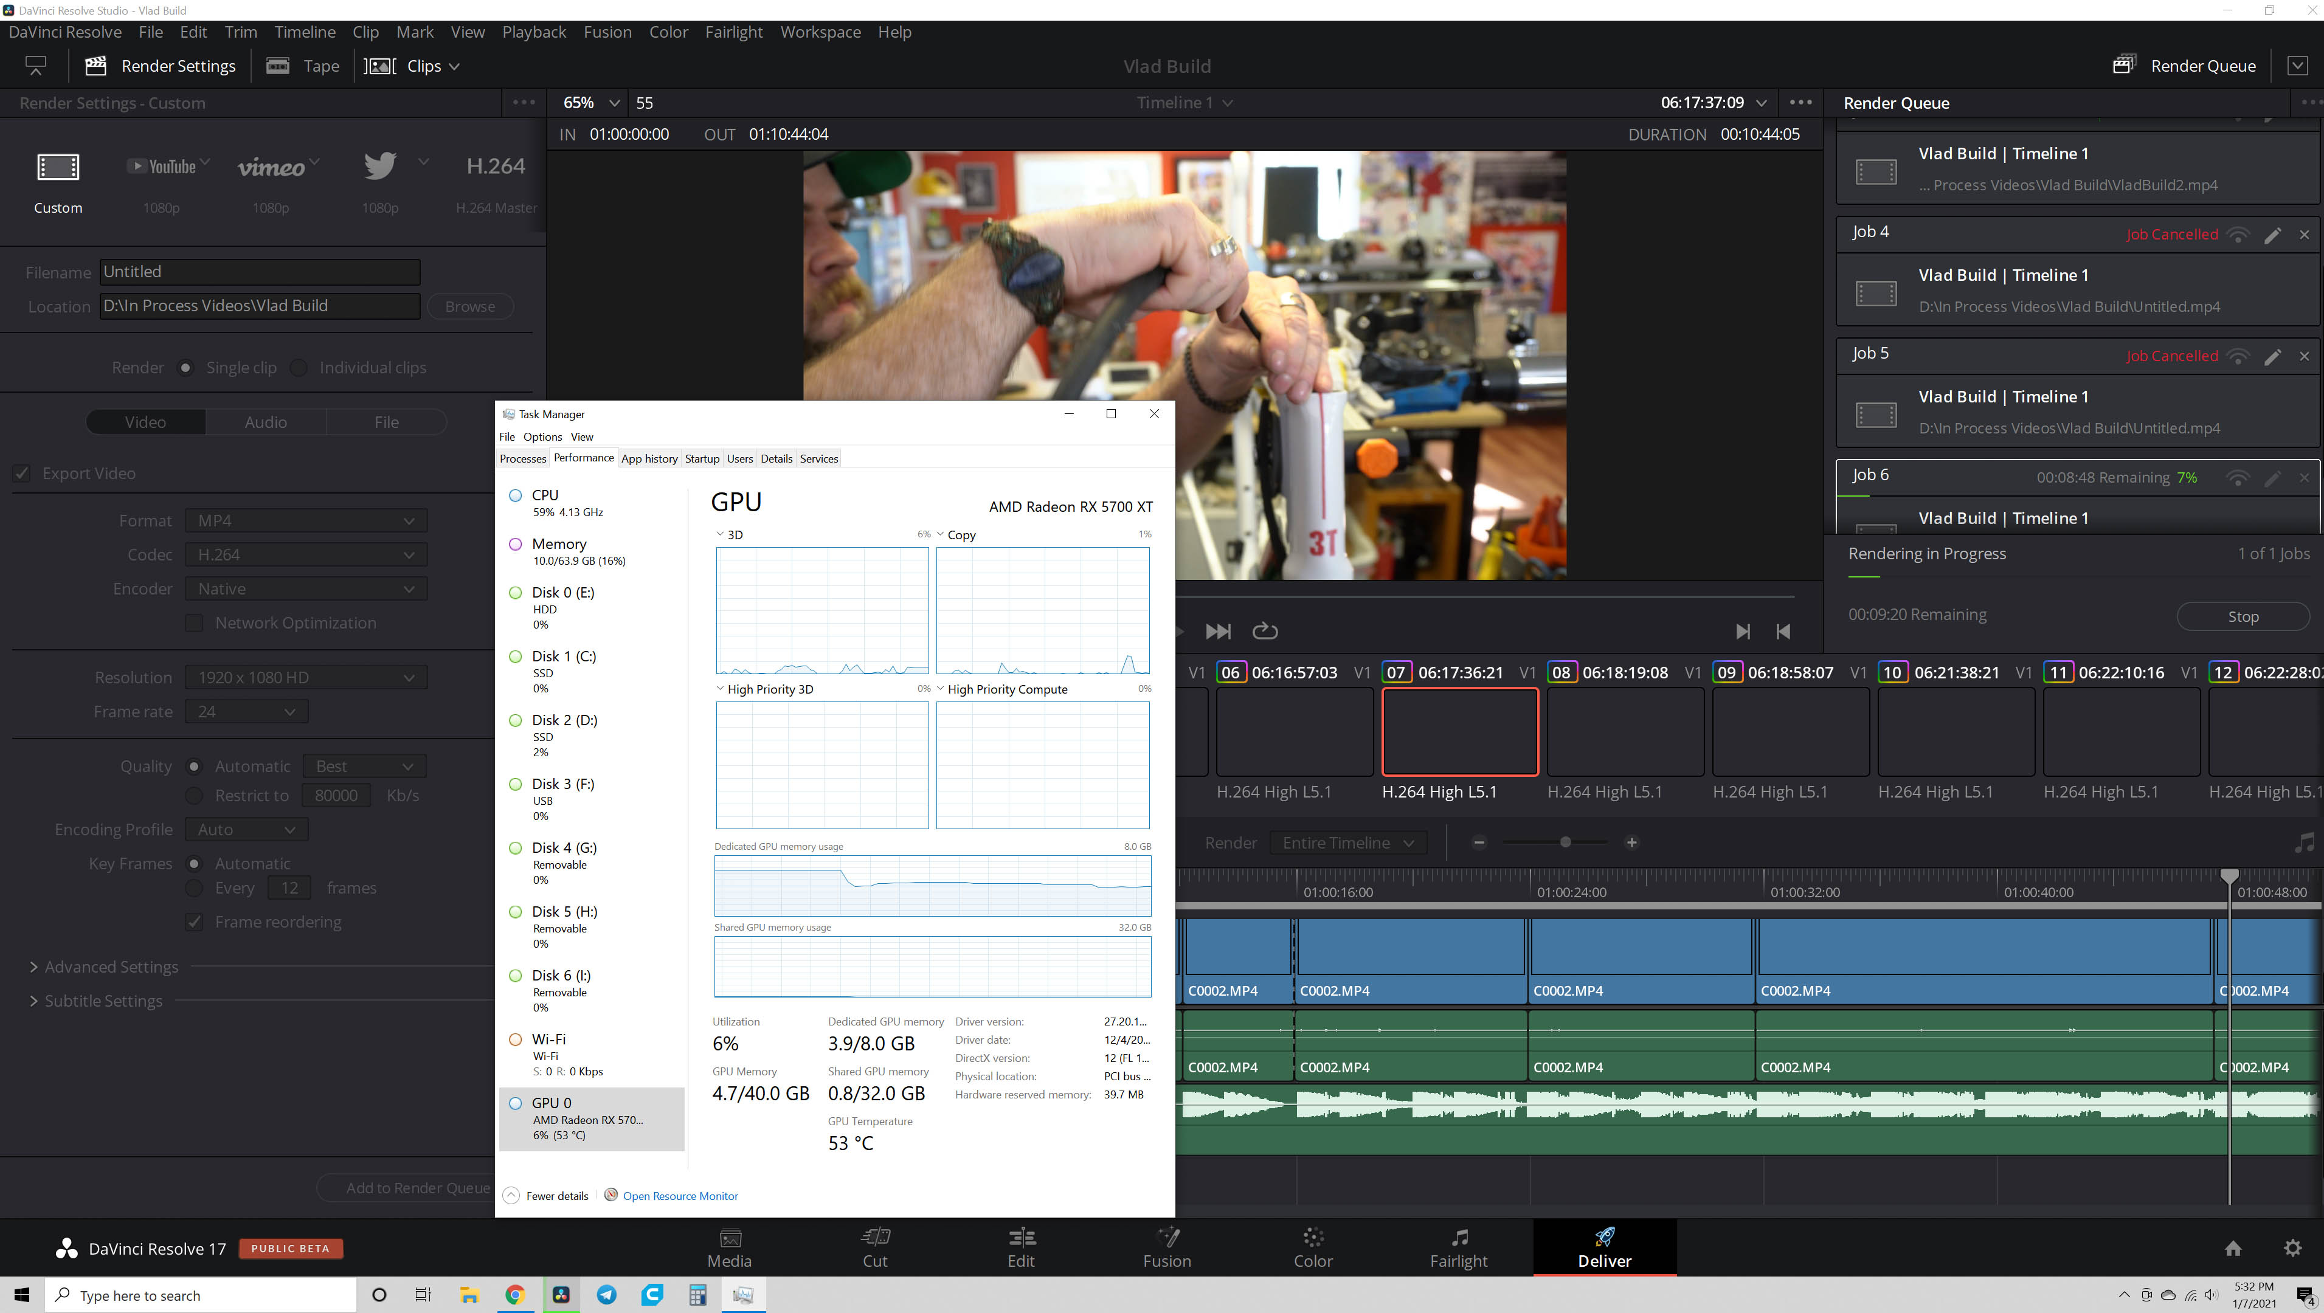2324x1313 pixels.
Task: Switch to the File settings tab
Action: [x=386, y=422]
